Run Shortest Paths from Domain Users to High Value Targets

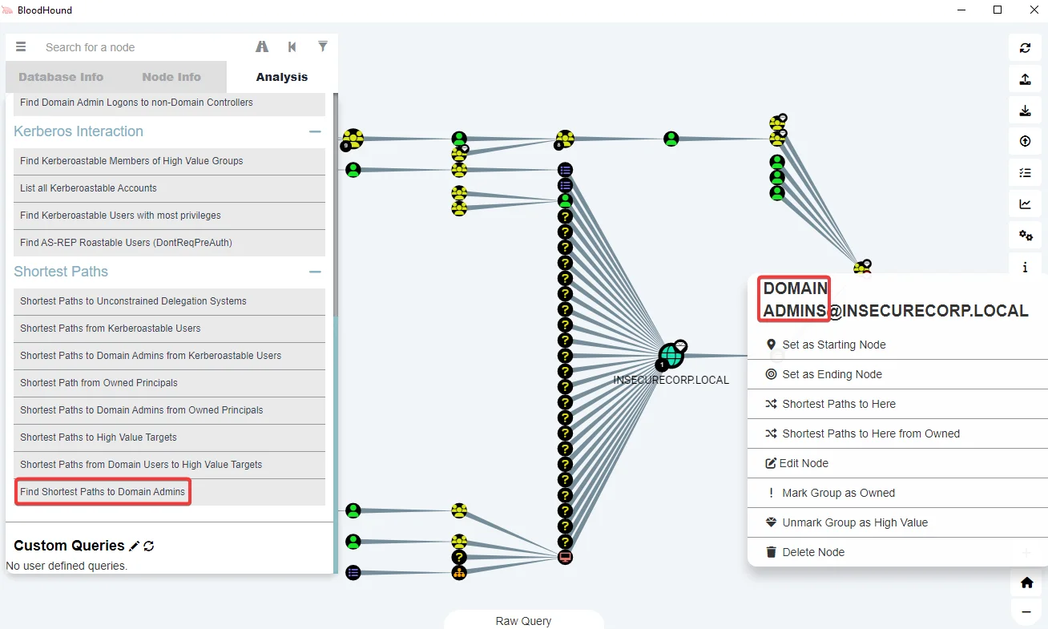point(170,465)
